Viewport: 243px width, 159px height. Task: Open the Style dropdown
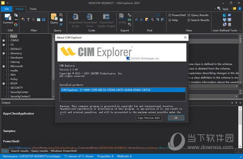pyautogui.click(x=225, y=9)
